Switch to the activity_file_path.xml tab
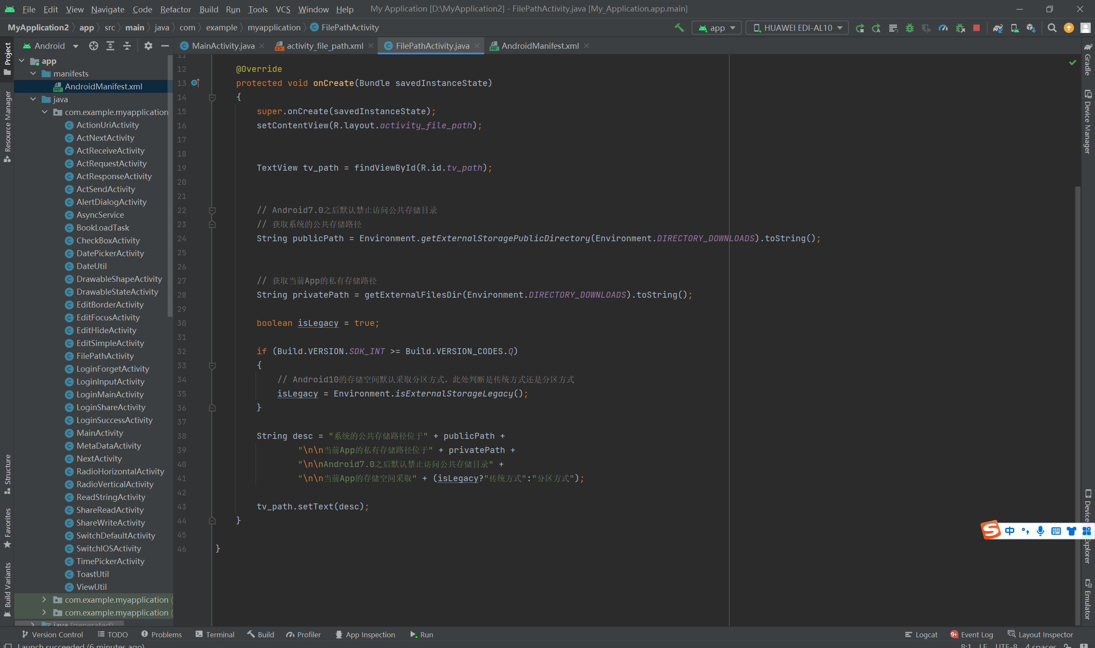 pos(324,46)
